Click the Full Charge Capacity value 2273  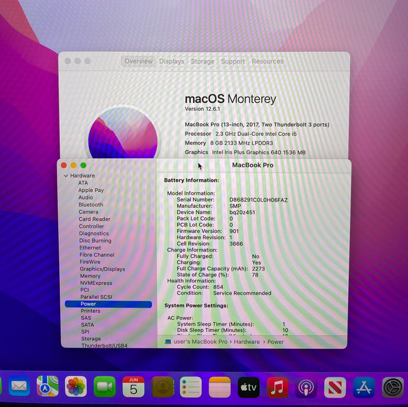coord(258,269)
